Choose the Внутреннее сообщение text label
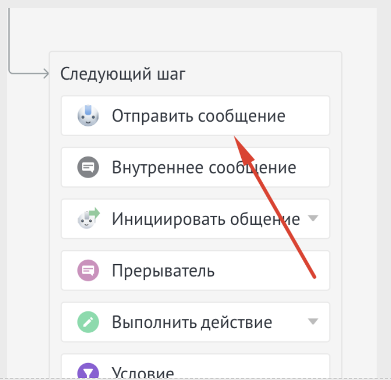This screenshot has width=391, height=380. [x=204, y=167]
